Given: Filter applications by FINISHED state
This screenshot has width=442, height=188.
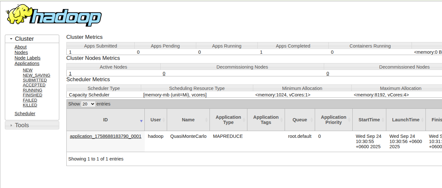Looking at the screenshot, I should tap(32, 95).
